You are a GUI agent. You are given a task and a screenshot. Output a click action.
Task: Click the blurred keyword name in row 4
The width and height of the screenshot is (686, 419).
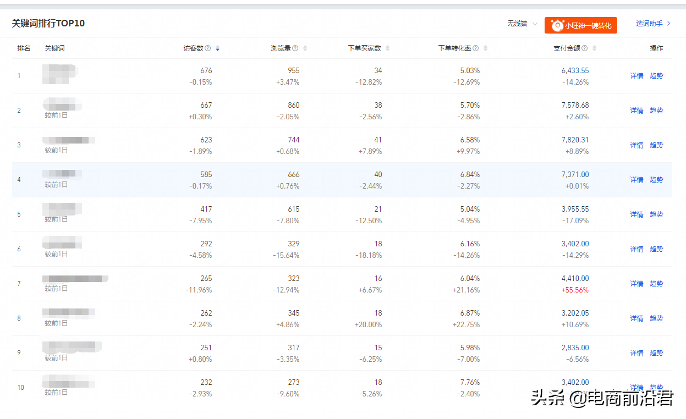(x=61, y=174)
